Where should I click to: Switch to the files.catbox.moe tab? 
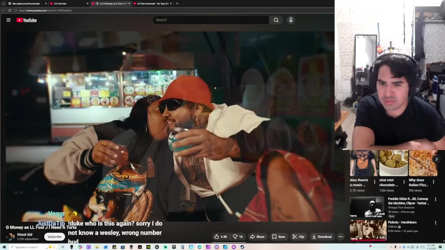pyautogui.click(x=27, y=3)
